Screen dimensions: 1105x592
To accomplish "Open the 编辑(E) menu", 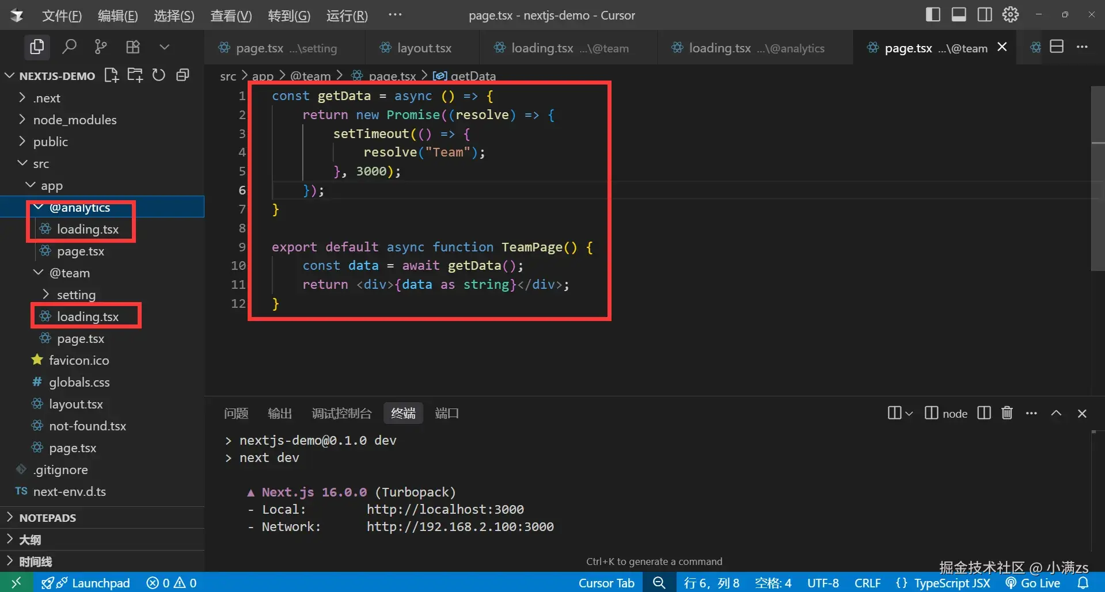I will (x=117, y=16).
